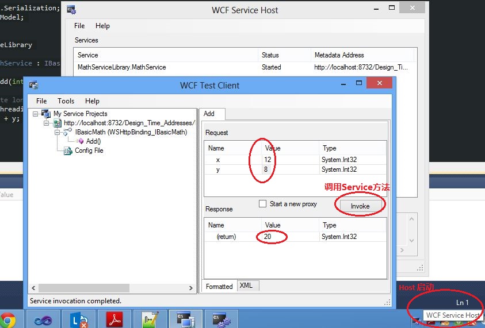Open Help menu in WCF Test Client
This screenshot has height=328, width=485.
click(92, 101)
